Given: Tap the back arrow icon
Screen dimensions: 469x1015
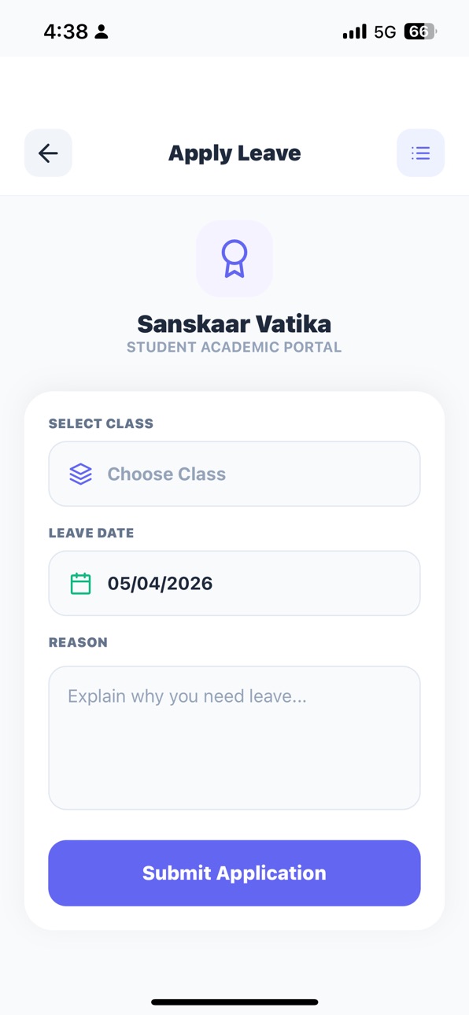Looking at the screenshot, I should pyautogui.click(x=48, y=153).
